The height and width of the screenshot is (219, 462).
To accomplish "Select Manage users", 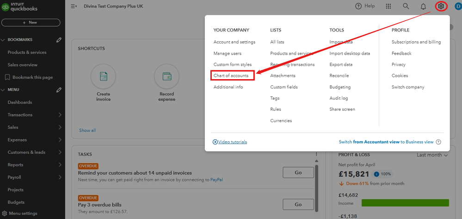I will [228, 53].
